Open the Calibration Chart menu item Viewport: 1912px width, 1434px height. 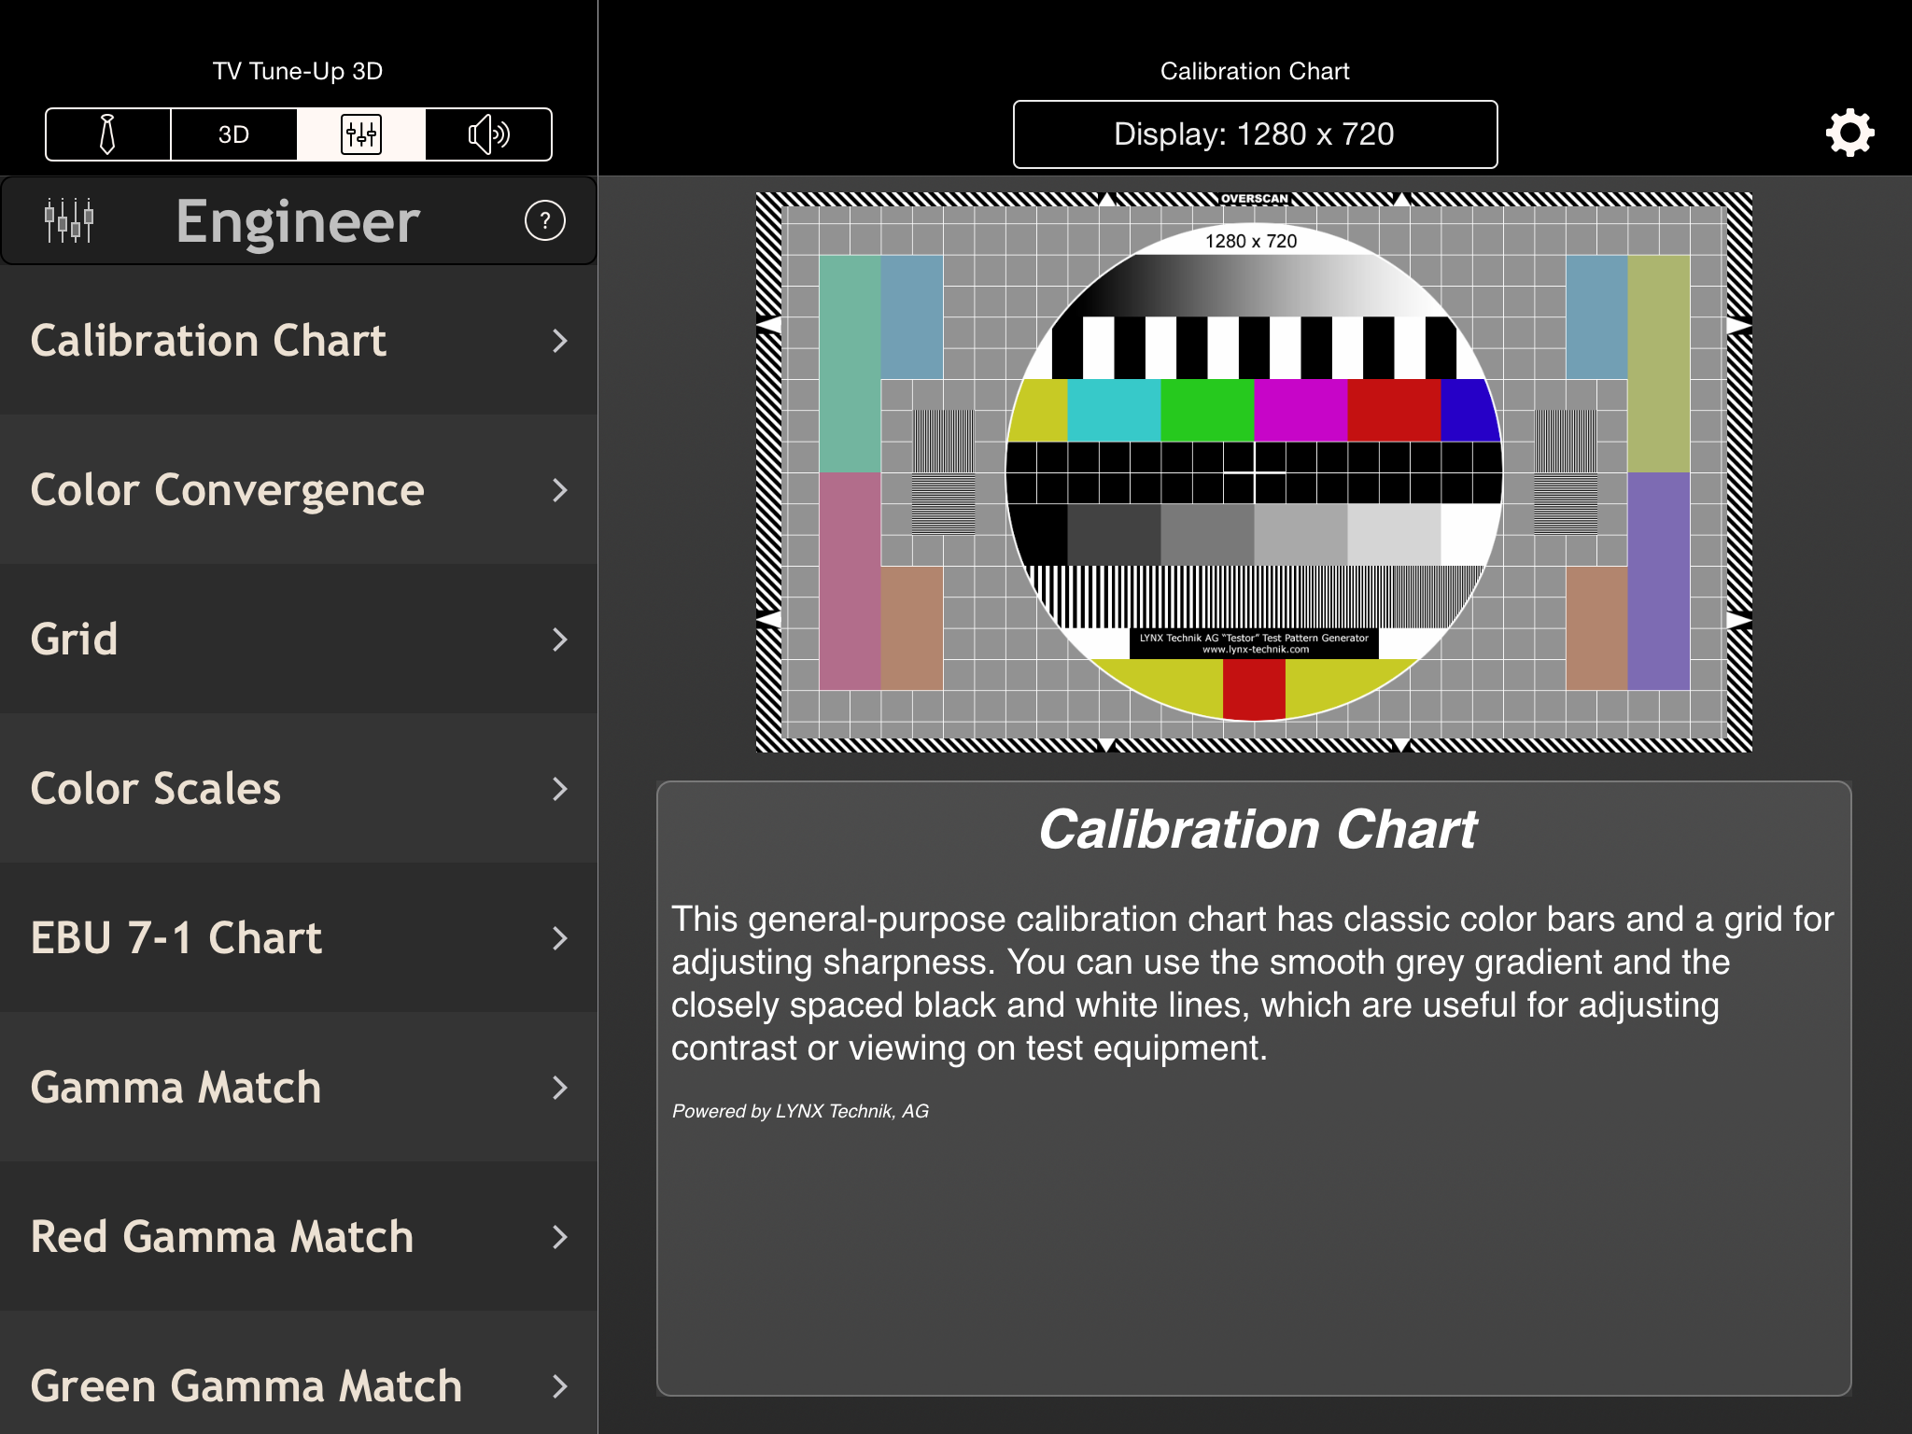click(x=208, y=341)
